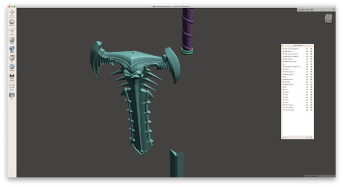Toggle eye icon for VR R foot

click(x=311, y=69)
